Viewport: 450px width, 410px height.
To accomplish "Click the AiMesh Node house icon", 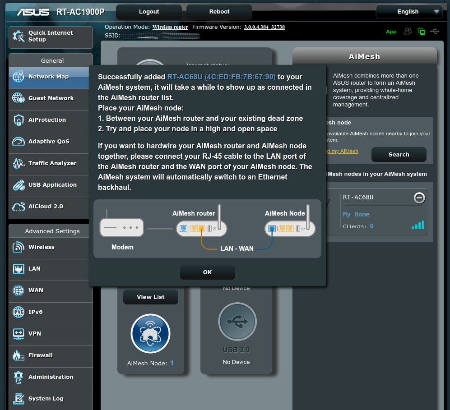I will click(150, 333).
